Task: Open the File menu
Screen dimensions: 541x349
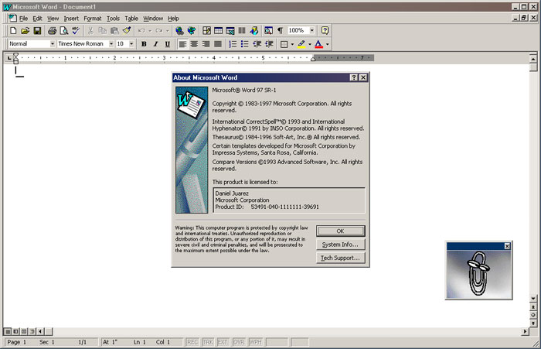Action: [x=23, y=19]
